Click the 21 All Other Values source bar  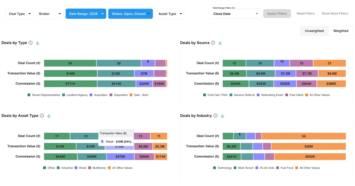point(330,63)
